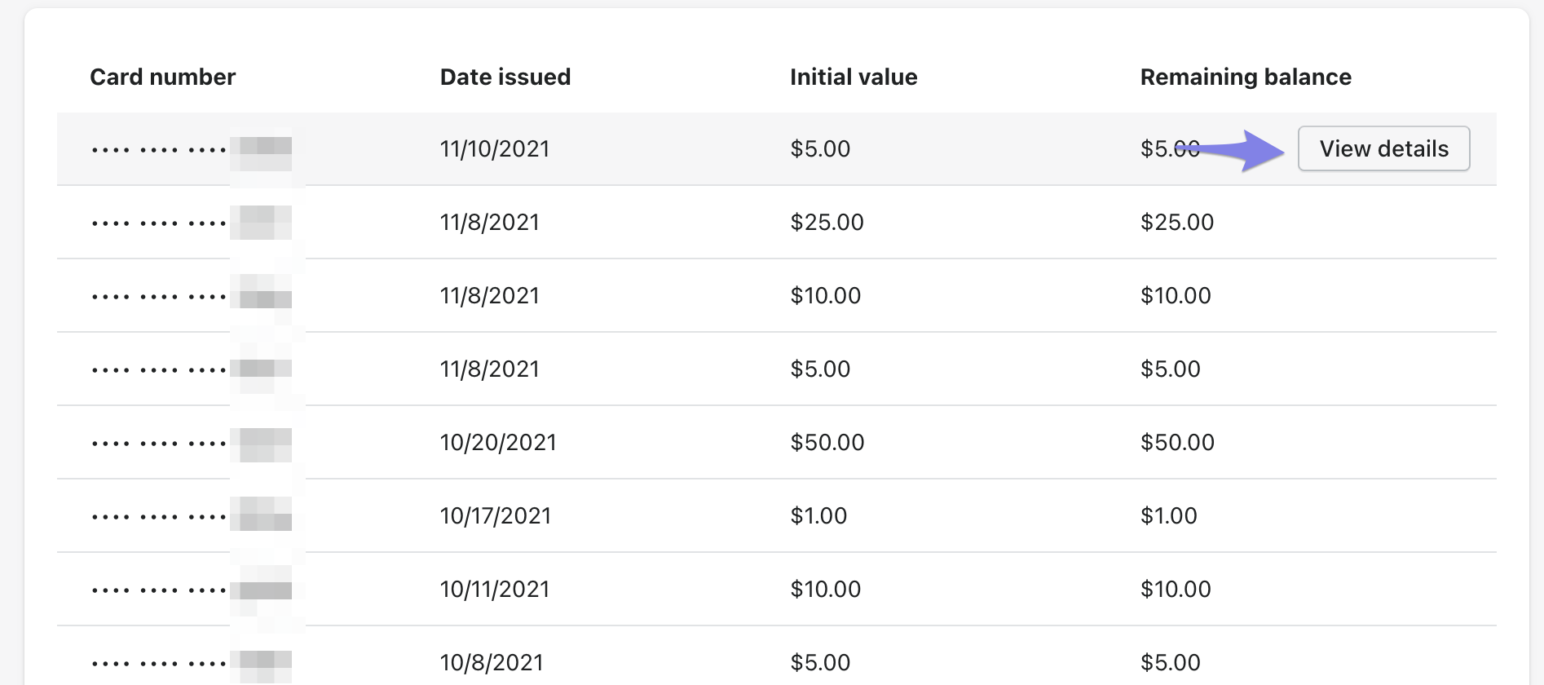
Task: Click the $1.00 remaining balance cell
Action: 1168,515
